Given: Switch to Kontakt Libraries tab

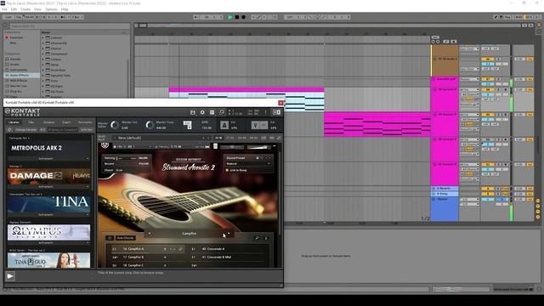Looking at the screenshot, I should click(x=14, y=122).
